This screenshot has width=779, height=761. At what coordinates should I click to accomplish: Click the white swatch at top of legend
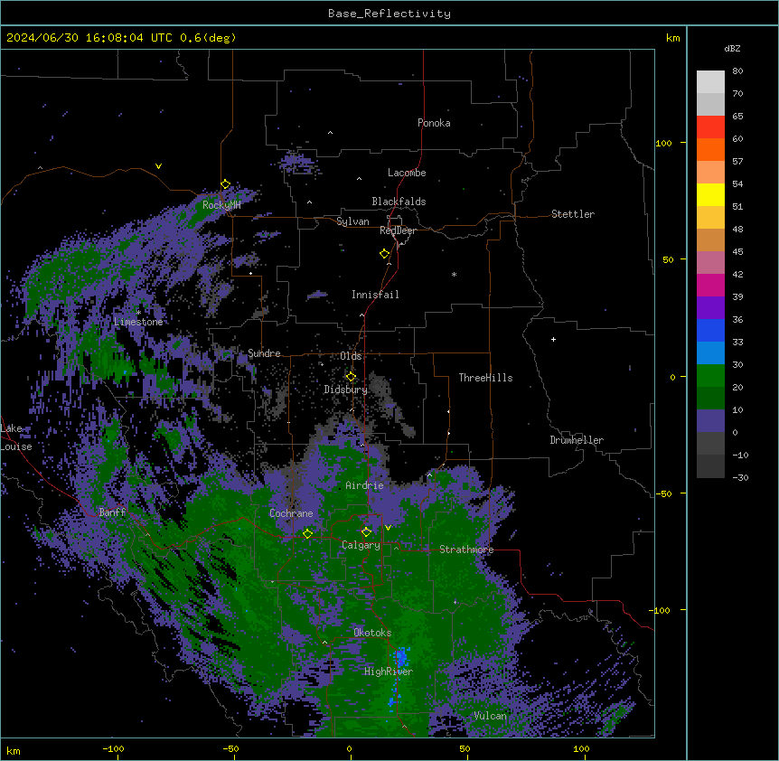coord(710,82)
